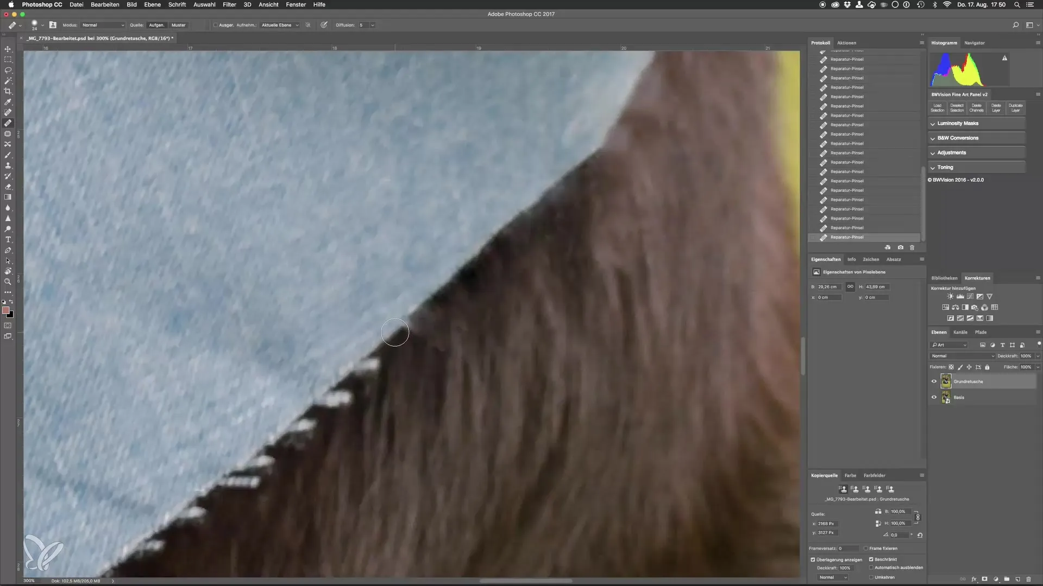Delete current state via Protokoll trash icon
This screenshot has height=586, width=1043.
(912, 247)
